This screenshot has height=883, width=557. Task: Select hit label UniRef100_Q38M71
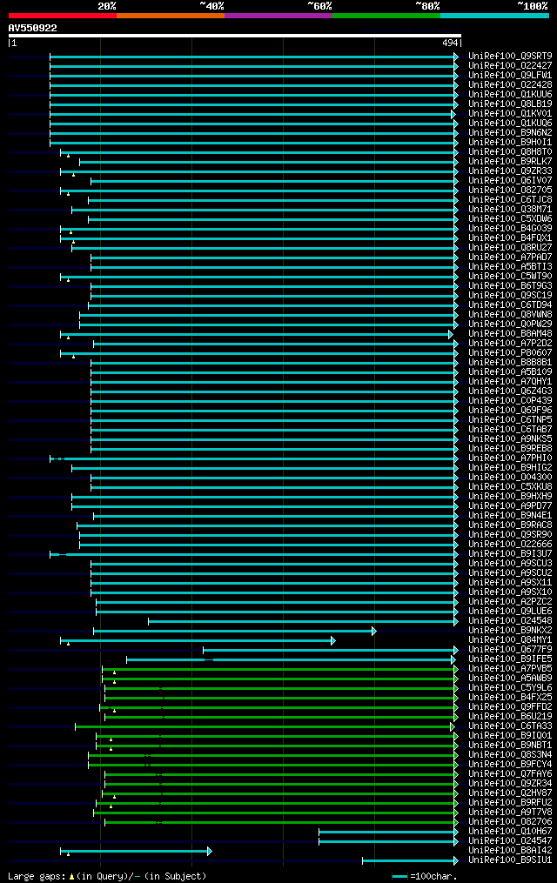(x=510, y=210)
